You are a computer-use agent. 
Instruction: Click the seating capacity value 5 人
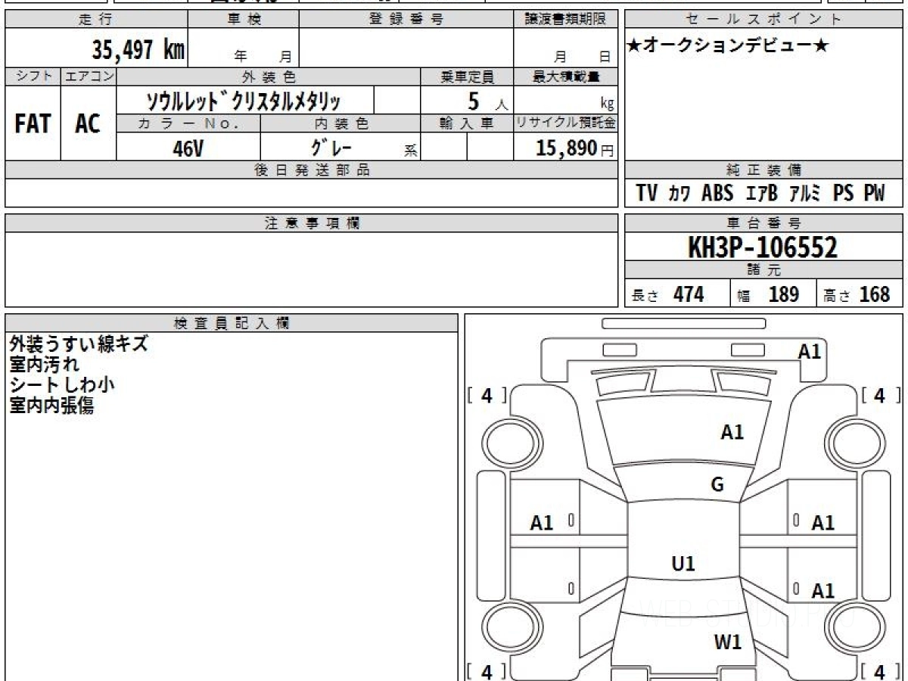[487, 101]
